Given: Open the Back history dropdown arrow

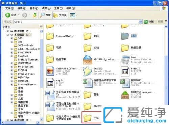Looking at the screenshot, I should point(19,15).
